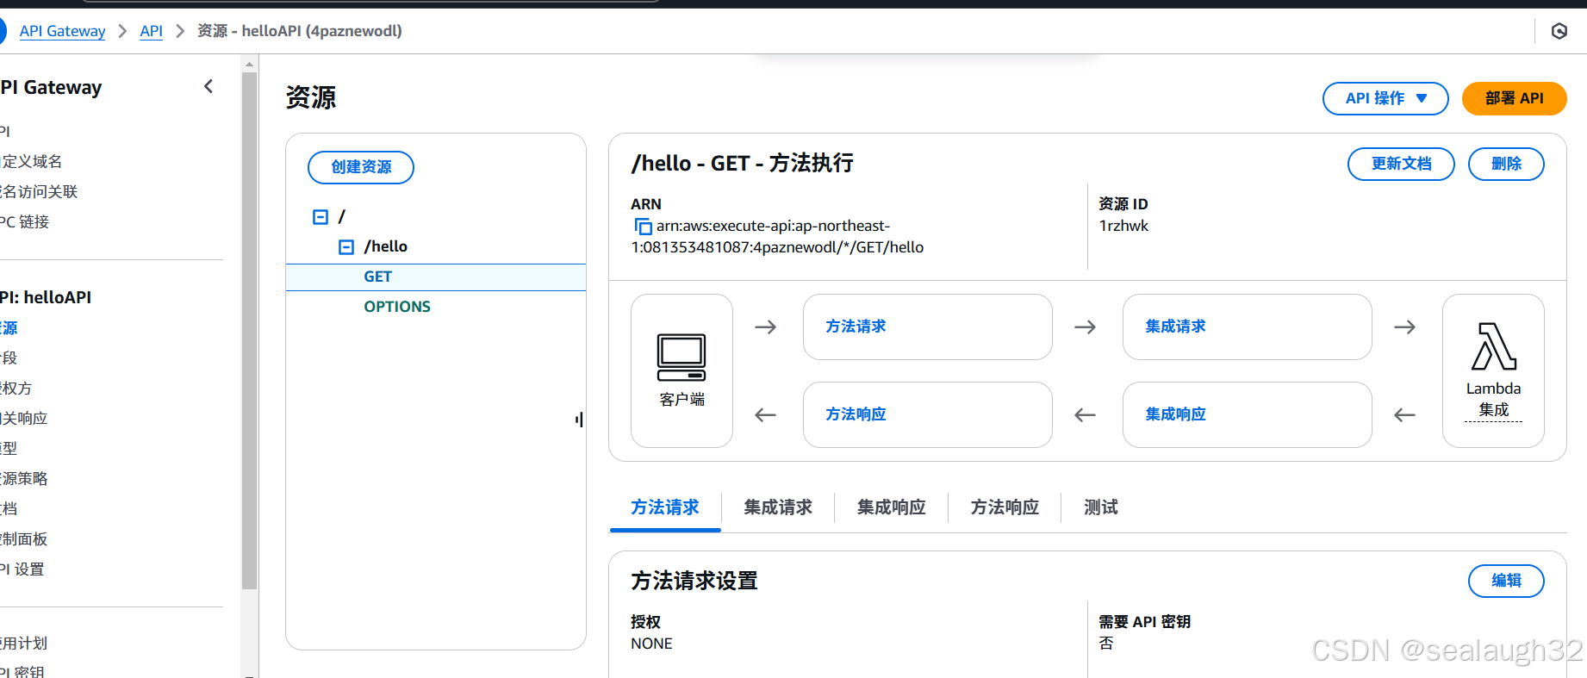Viewport: 1587px width, 678px height.
Task: Open 使用计划 in the sidebar
Action: 23,643
